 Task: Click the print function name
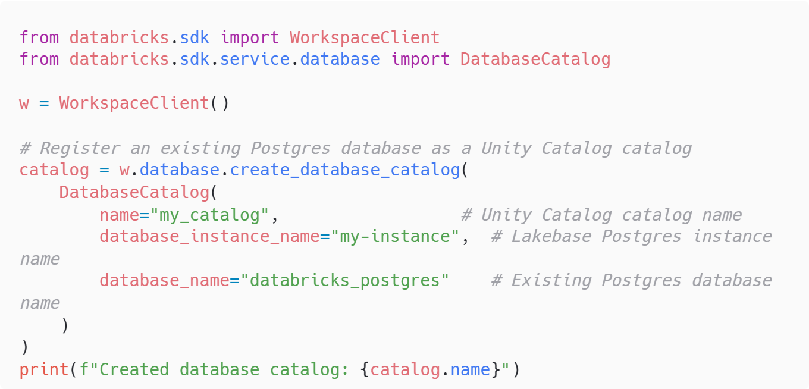44,369
